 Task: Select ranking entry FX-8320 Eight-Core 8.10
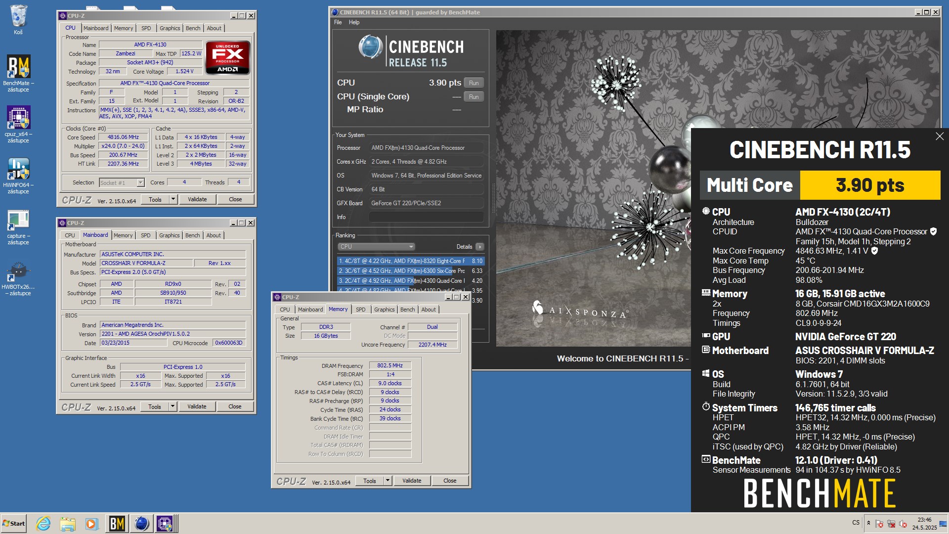point(410,261)
